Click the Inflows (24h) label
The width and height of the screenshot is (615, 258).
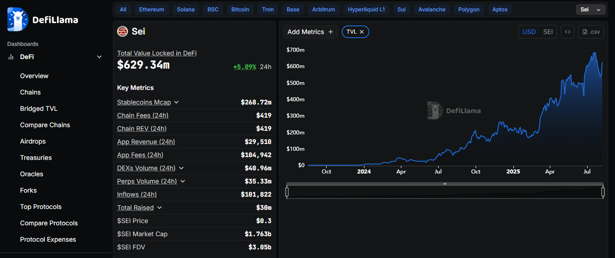click(x=137, y=194)
